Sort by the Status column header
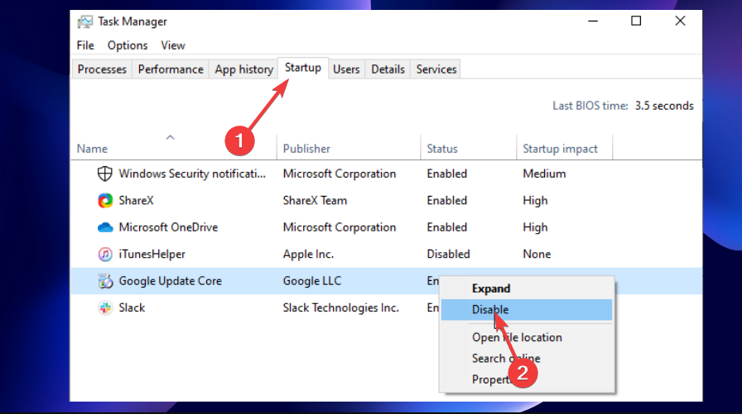 442,149
